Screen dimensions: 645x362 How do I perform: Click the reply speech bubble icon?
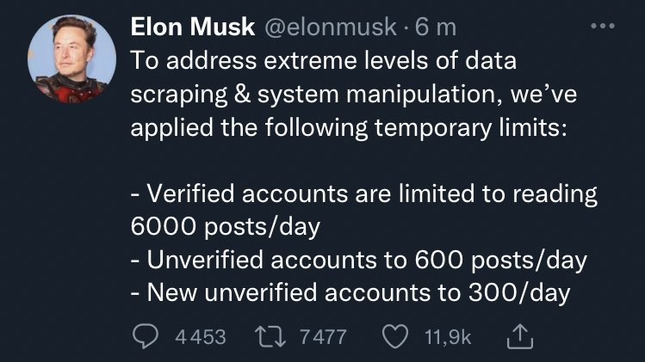coord(147,335)
